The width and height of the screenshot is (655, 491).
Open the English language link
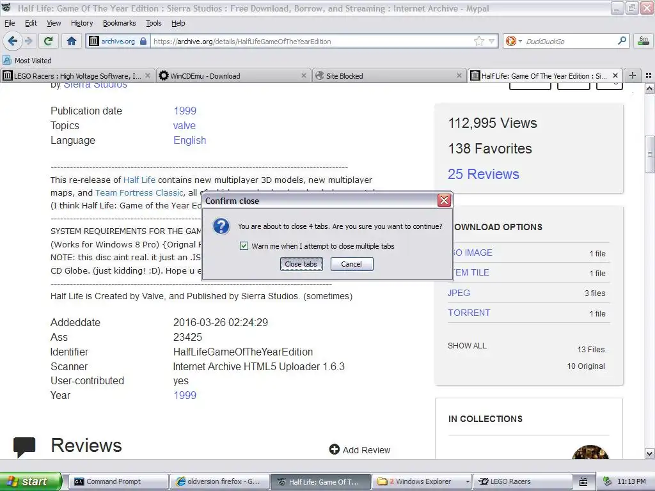(189, 140)
